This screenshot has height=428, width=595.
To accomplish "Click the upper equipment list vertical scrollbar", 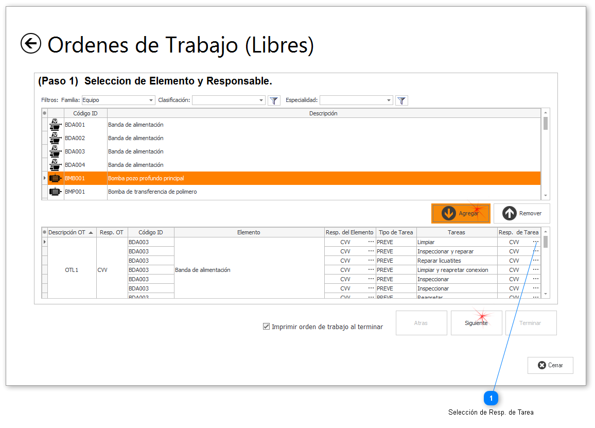I will tap(546, 155).
